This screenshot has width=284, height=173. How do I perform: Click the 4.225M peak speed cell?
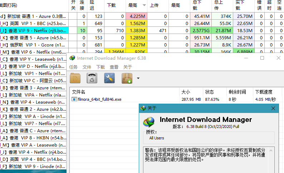(x=136, y=16)
